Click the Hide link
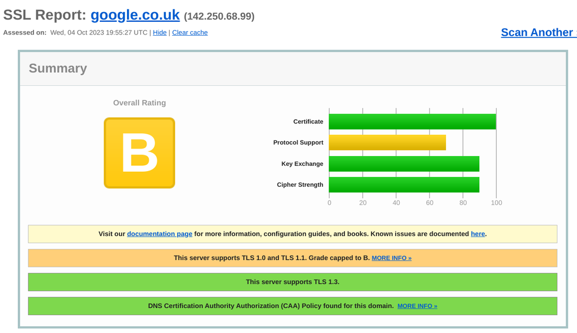The height and width of the screenshot is (333, 577). (159, 33)
